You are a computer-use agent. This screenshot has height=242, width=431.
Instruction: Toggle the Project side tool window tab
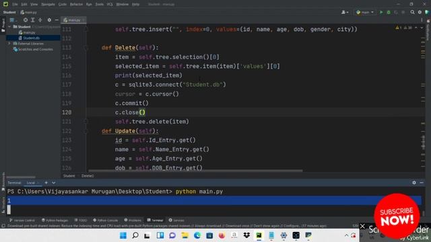[3, 26]
